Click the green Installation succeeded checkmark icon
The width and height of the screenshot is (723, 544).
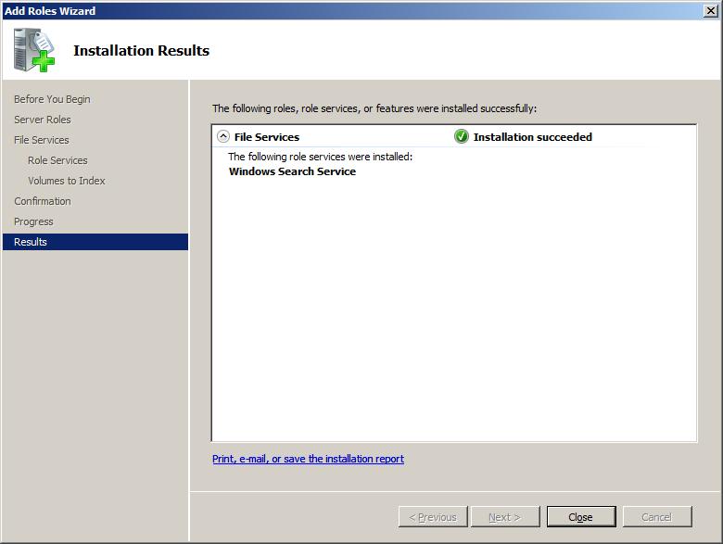click(x=461, y=136)
